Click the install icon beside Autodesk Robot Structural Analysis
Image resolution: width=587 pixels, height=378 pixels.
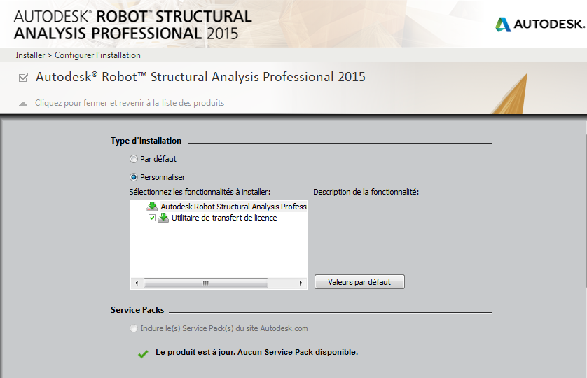[x=152, y=206]
